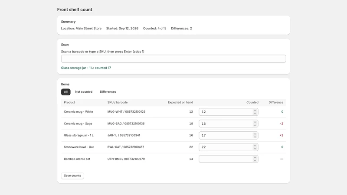
Task: Click the SKU / barcode column header
Action: pos(118,102)
